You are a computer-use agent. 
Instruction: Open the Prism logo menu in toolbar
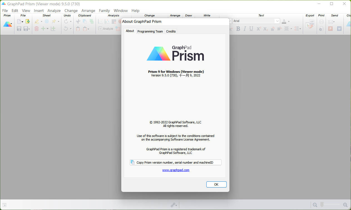[8, 24]
